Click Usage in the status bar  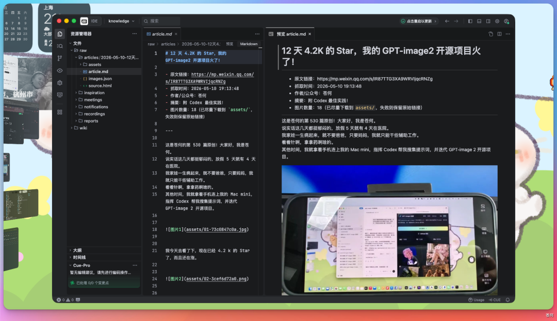point(476,300)
